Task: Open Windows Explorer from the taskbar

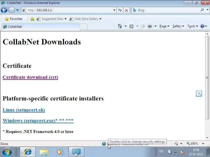Action: (x=44, y=152)
